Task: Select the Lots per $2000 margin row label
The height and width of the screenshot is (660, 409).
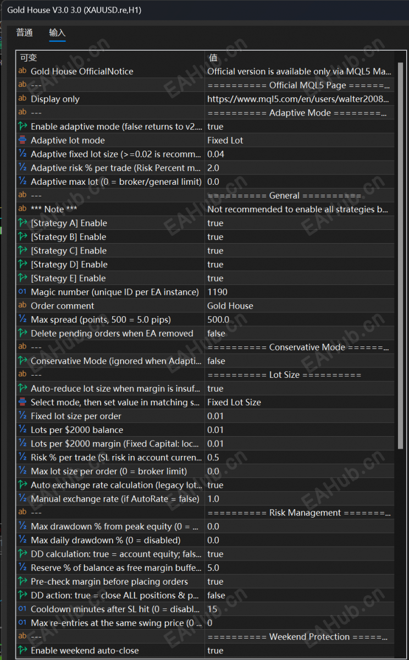Action: coord(116,444)
